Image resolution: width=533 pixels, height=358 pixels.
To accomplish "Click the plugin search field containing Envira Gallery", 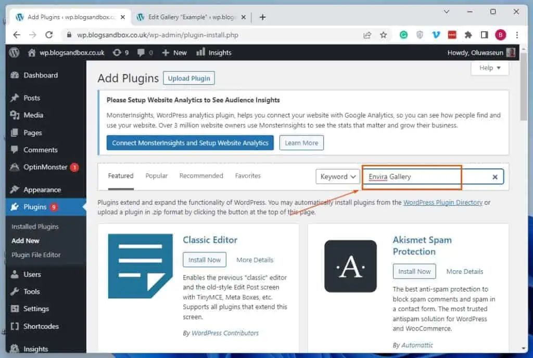I will 411,177.
